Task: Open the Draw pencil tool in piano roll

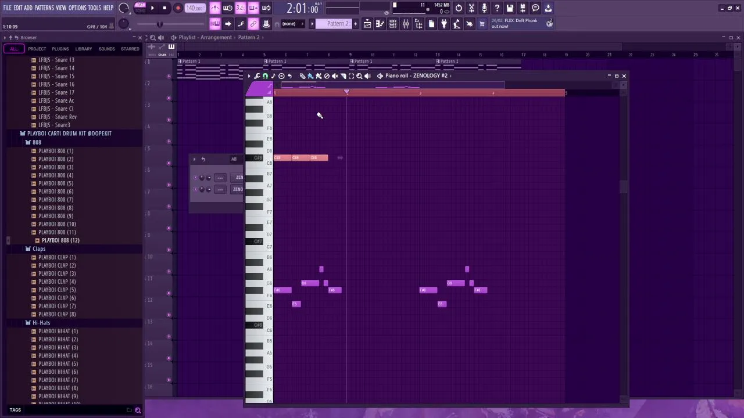Action: pos(302,76)
